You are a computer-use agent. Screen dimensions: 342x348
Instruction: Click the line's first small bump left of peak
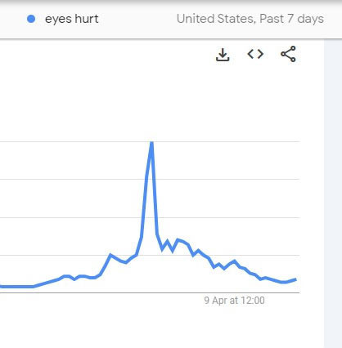click(110, 255)
